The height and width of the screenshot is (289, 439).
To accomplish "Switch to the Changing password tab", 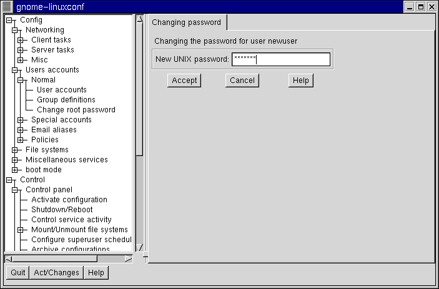I will (187, 22).
